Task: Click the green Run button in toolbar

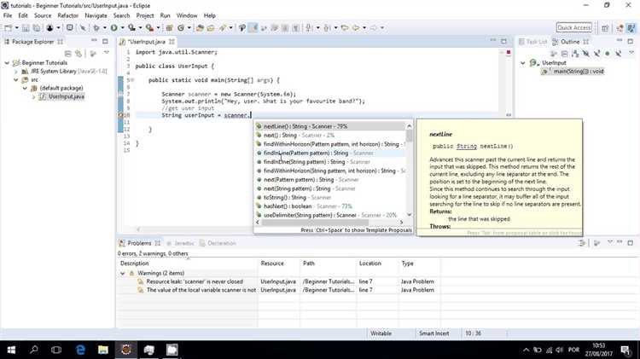Action: point(113,28)
